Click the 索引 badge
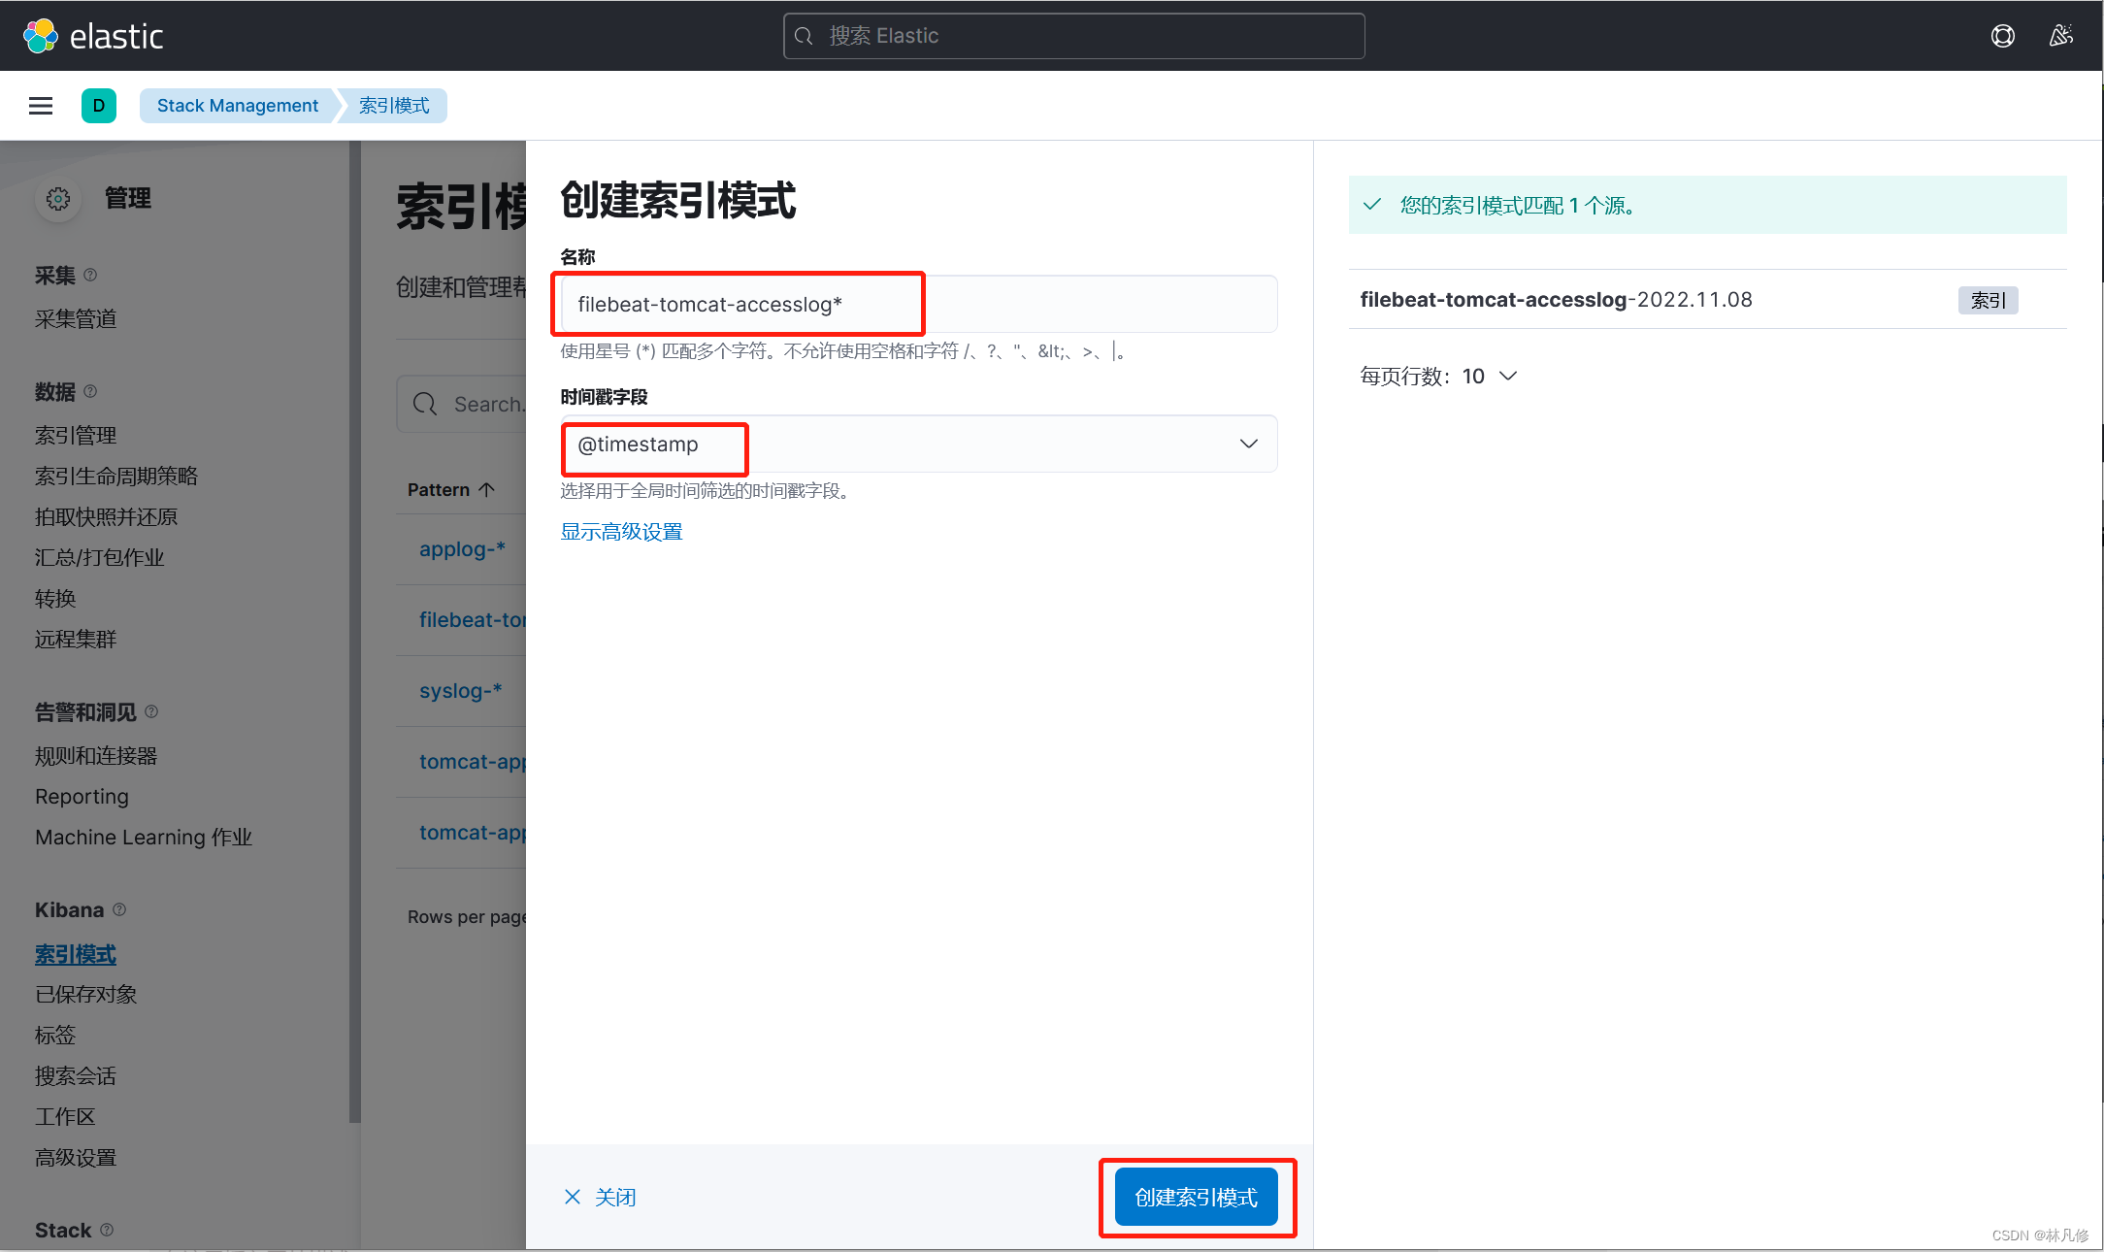The height and width of the screenshot is (1252, 2104). 1988,300
